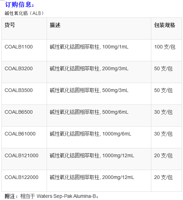Screen dimensions: 183x200
Task: Select product code COALB121000
Action: point(21,155)
